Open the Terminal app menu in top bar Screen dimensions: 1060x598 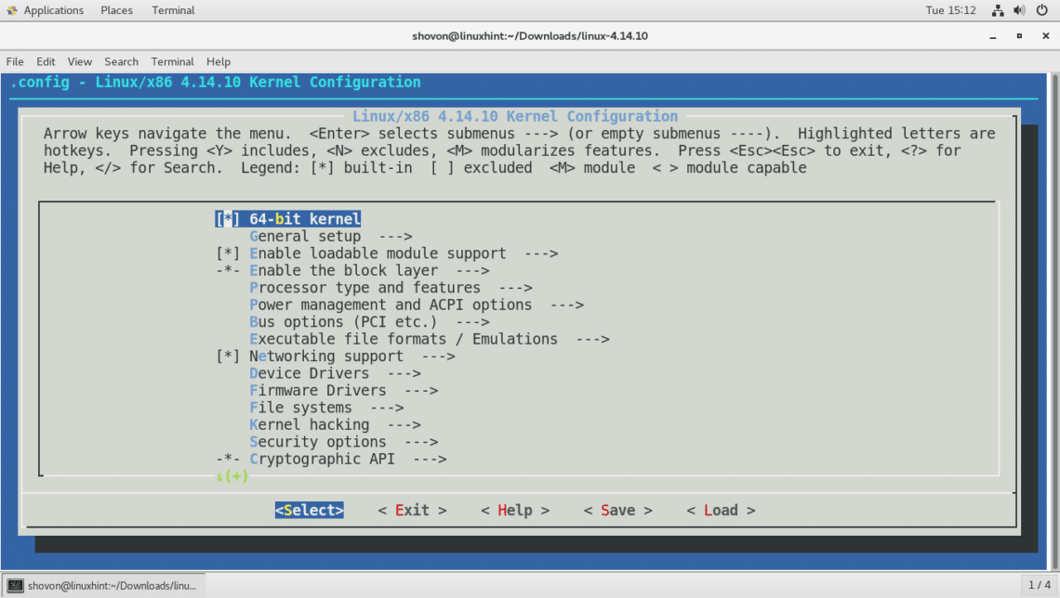point(173,10)
